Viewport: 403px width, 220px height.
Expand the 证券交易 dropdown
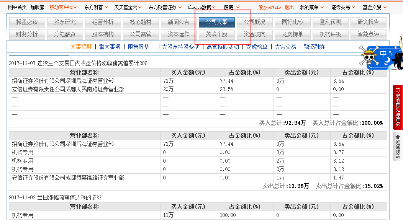point(343,7)
